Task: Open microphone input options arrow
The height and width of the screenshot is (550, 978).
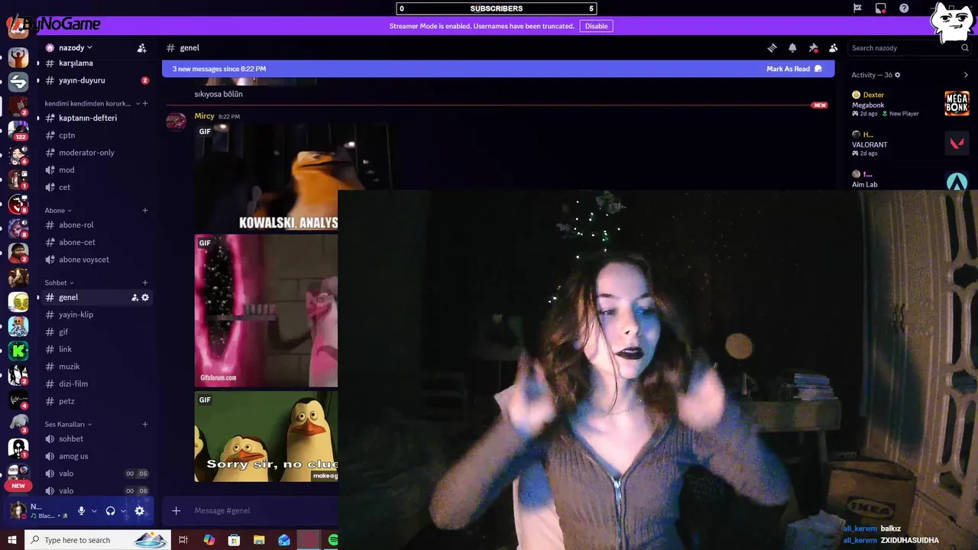Action: point(94,511)
